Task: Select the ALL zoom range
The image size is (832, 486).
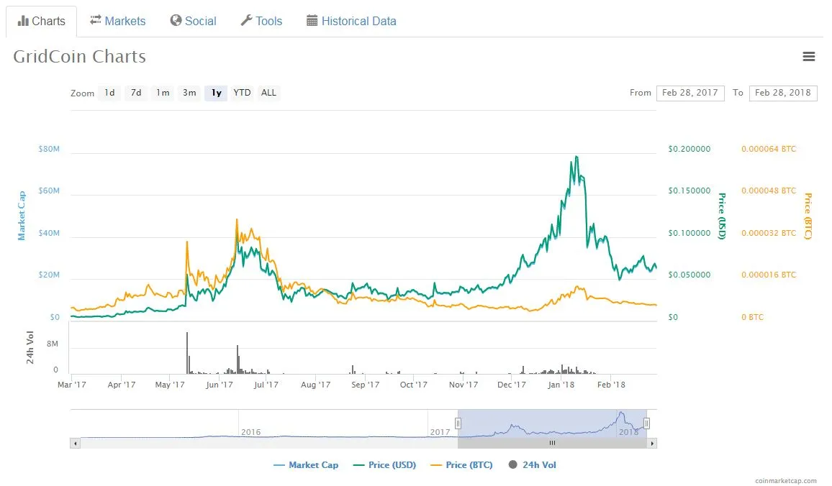Action: pyautogui.click(x=268, y=93)
